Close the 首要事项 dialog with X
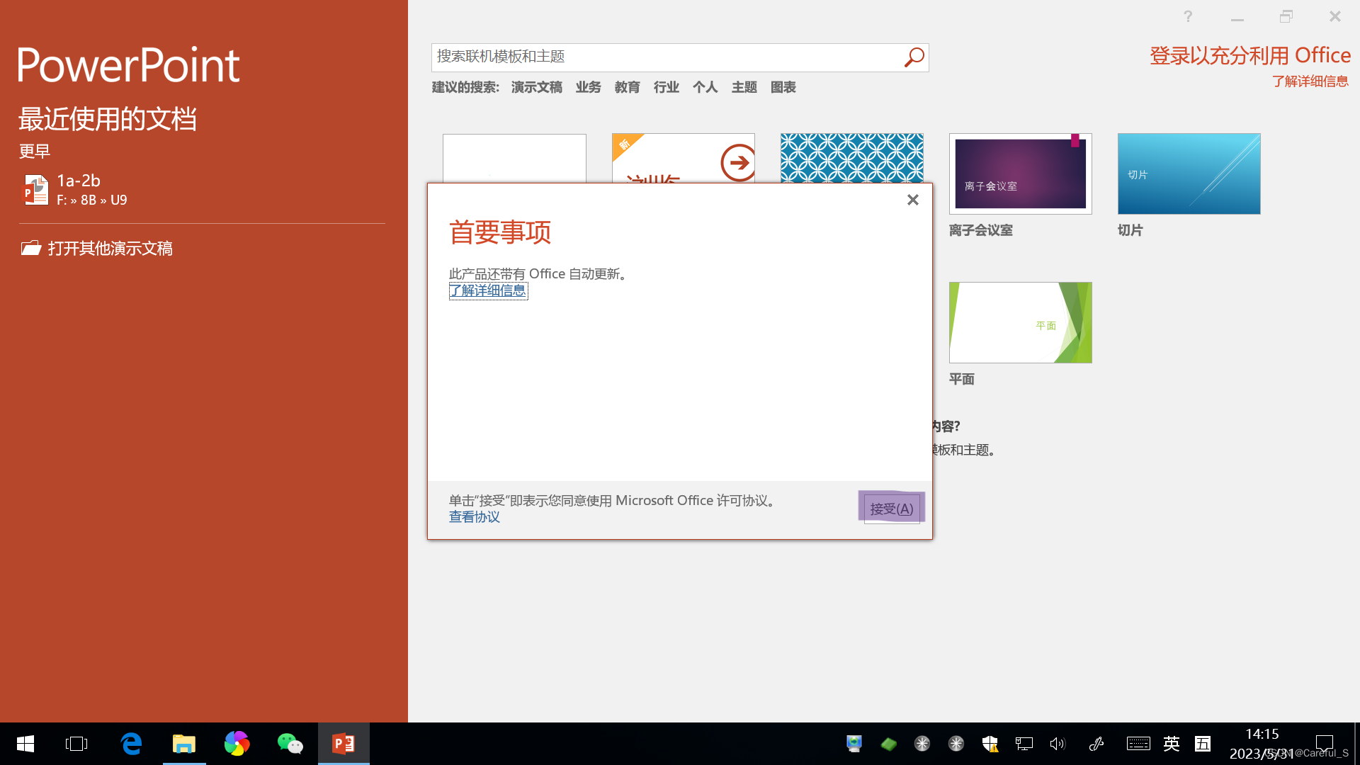 tap(912, 200)
